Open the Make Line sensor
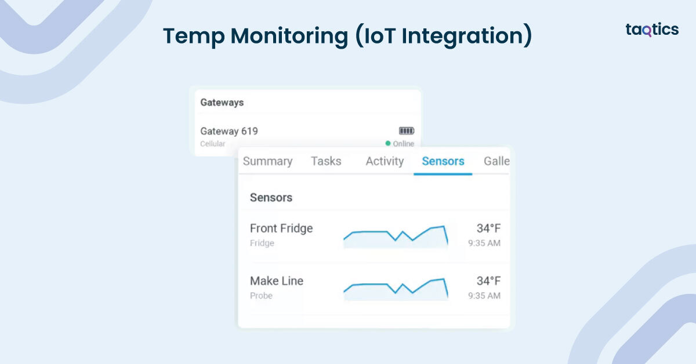Screen dimensions: 696x364 pos(277,281)
